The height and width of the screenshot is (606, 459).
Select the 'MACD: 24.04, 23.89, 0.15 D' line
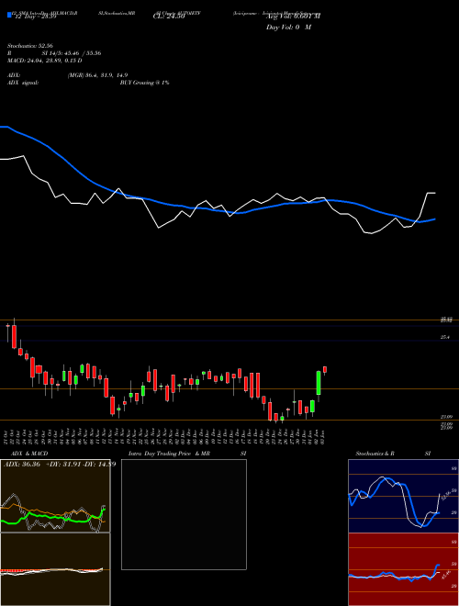coord(45,61)
